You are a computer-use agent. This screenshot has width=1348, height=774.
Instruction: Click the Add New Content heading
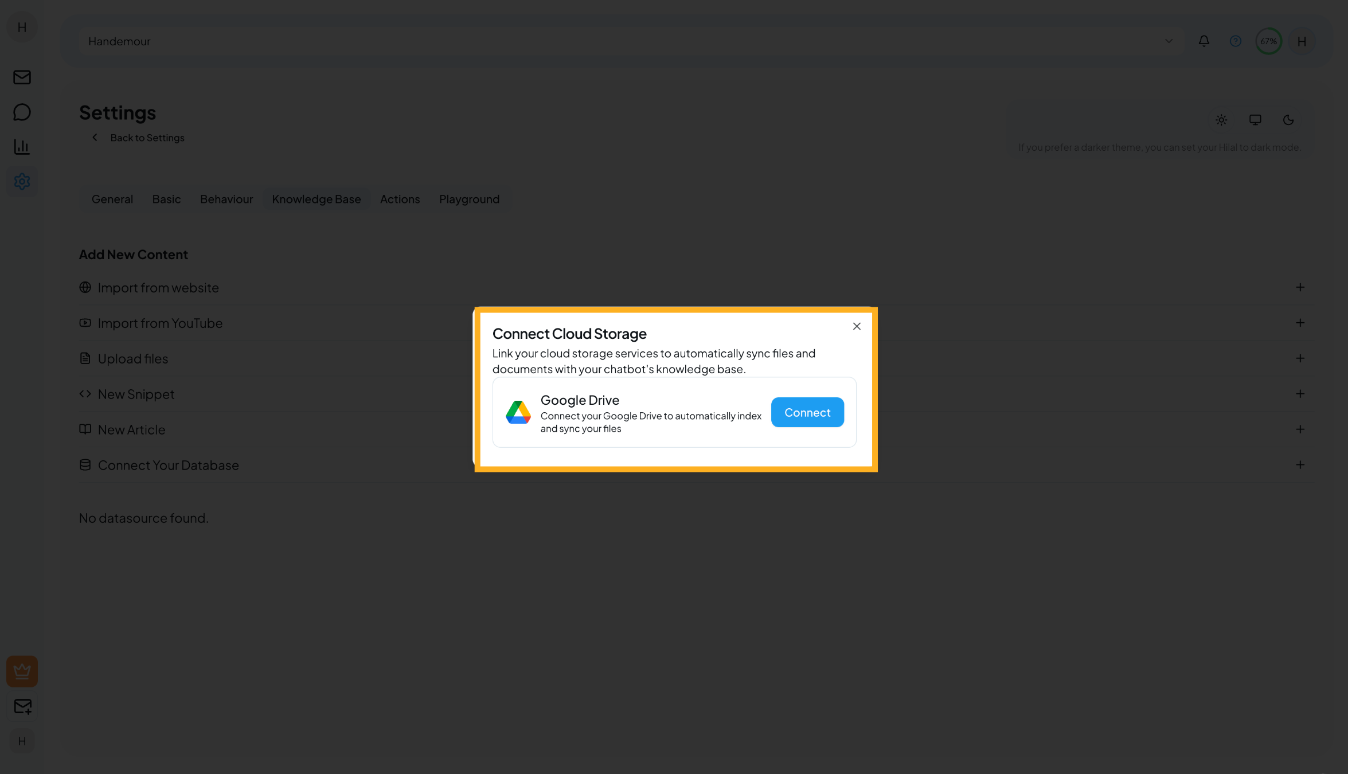tap(133, 255)
